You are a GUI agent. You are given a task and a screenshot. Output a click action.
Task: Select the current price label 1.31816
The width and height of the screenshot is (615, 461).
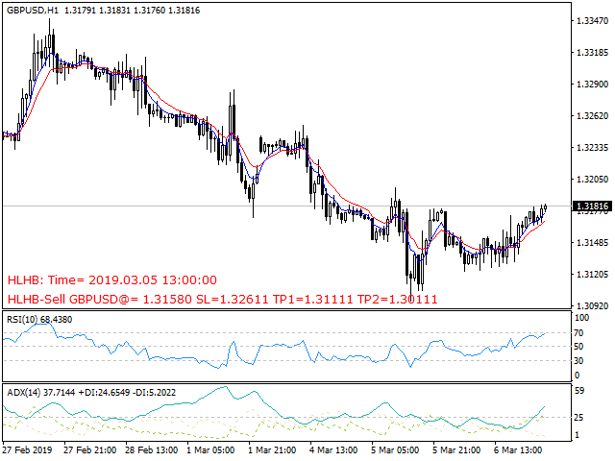point(592,206)
